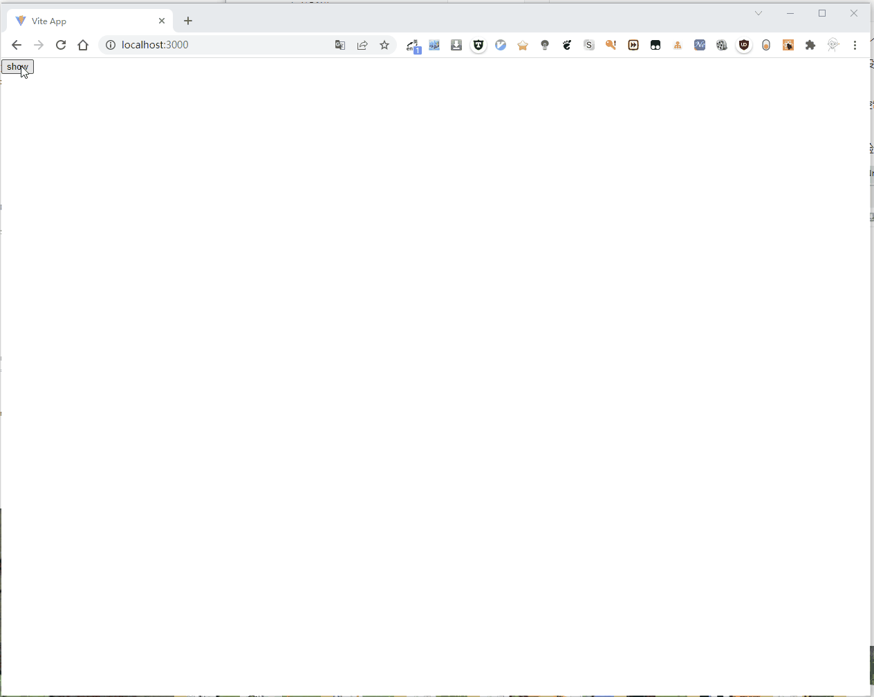This screenshot has height=697, width=874.
Task: Open the orange magnifier alert extension
Action: (x=611, y=45)
